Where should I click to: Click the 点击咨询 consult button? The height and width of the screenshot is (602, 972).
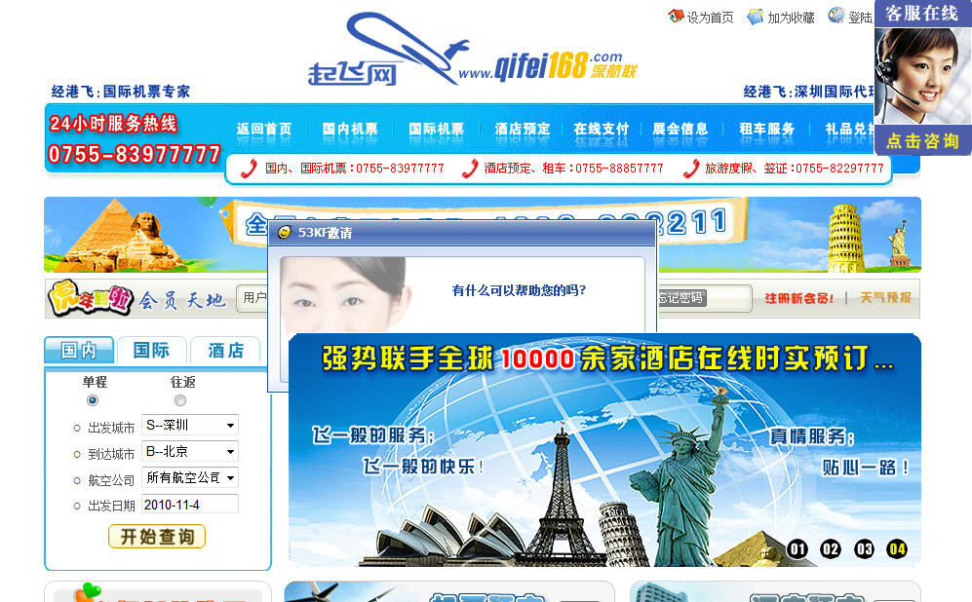(x=922, y=140)
